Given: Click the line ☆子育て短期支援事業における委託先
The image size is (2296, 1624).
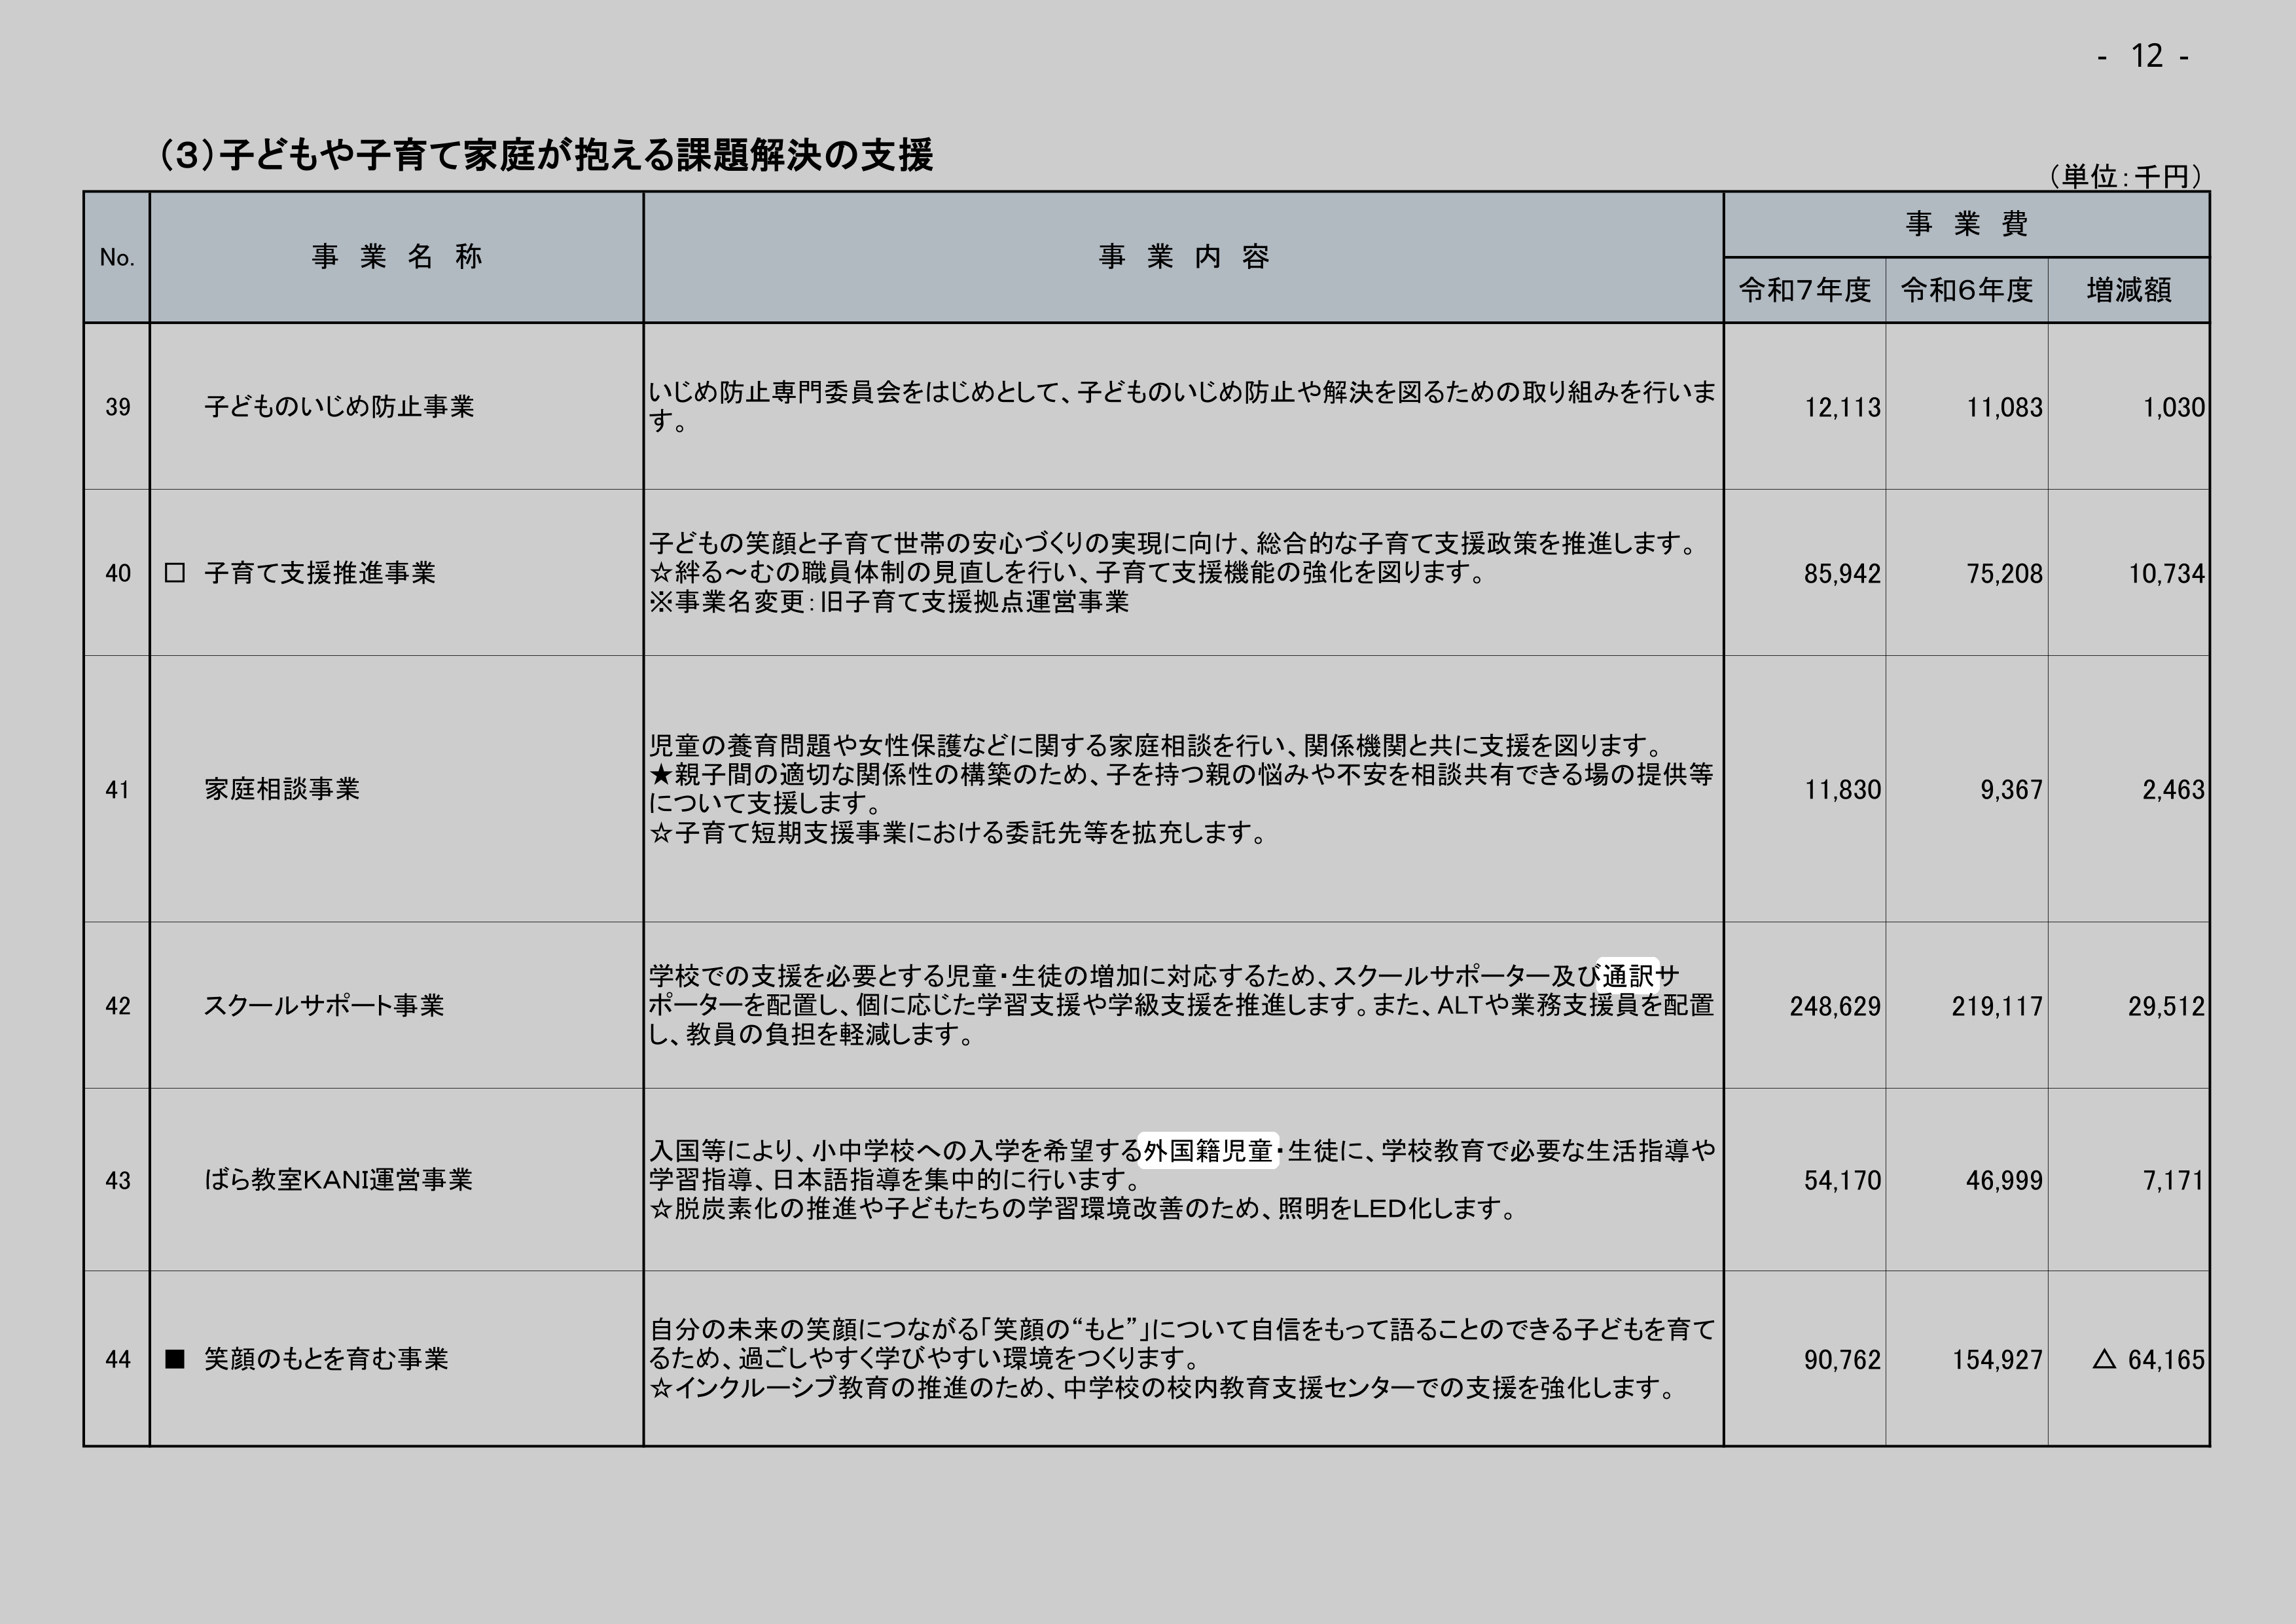Looking at the screenshot, I should [x=958, y=833].
